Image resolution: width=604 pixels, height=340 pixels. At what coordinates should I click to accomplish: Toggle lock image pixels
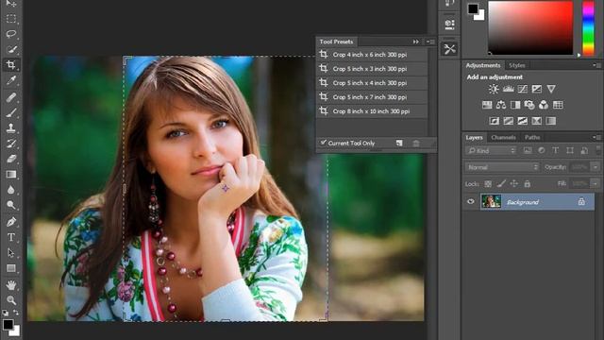pos(501,184)
